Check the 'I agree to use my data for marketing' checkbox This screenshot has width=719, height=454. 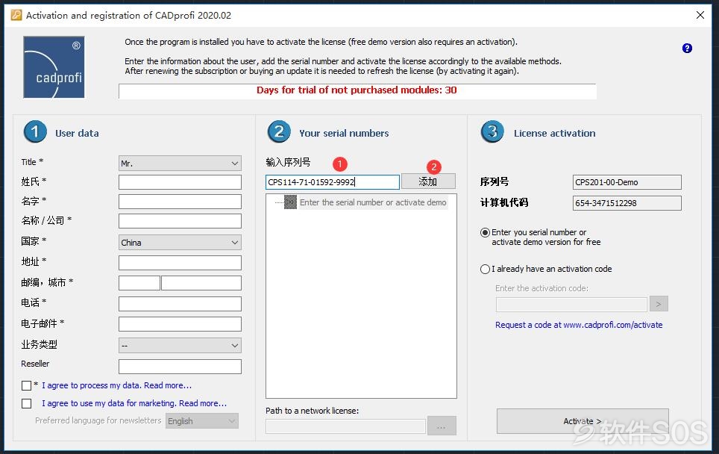[x=27, y=403]
